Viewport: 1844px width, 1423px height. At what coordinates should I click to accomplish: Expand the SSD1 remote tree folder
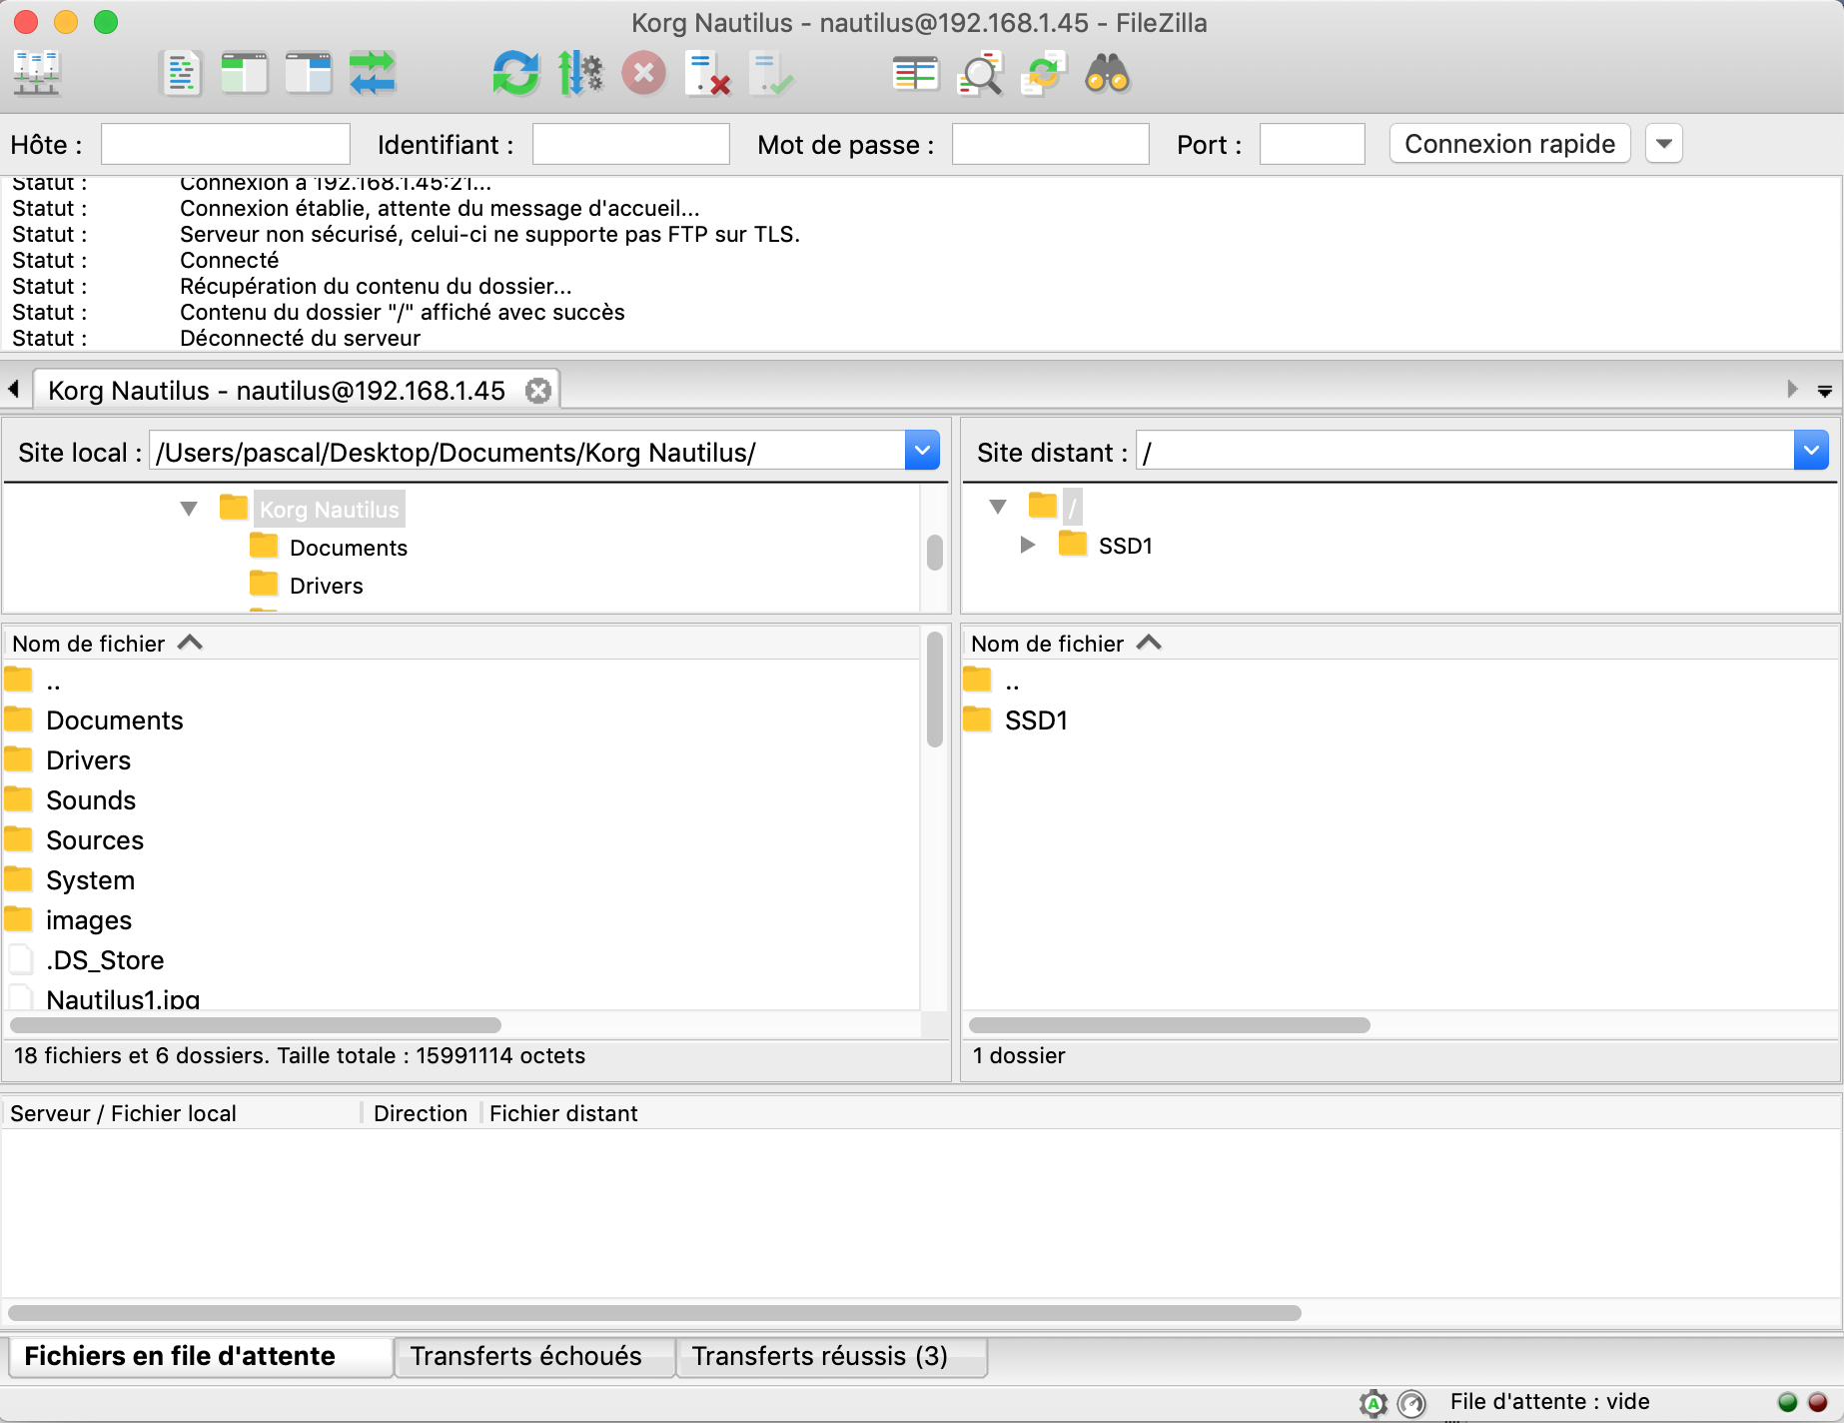pos(1027,545)
